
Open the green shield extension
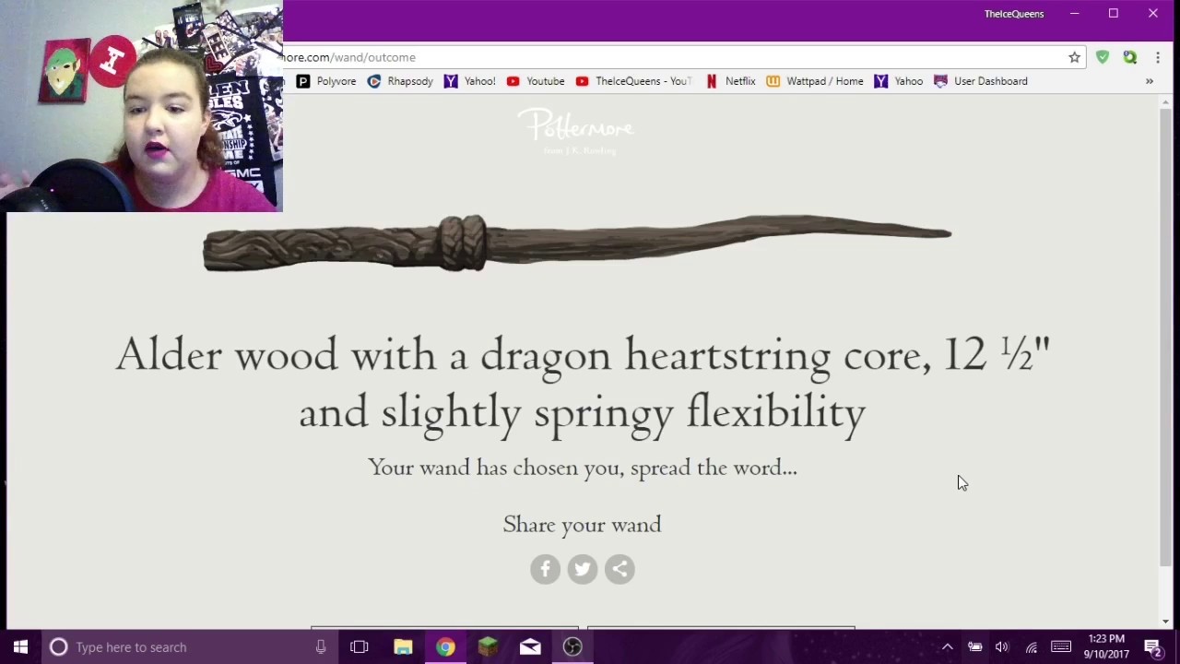[x=1103, y=57]
